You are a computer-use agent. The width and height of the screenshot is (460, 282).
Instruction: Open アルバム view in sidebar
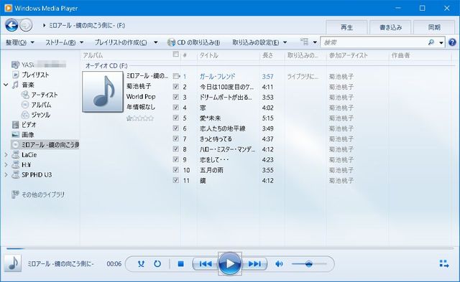coord(41,105)
